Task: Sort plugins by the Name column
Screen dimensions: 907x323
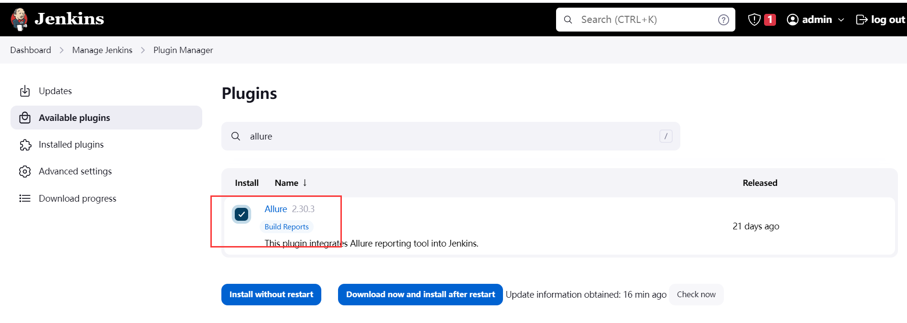Action: point(286,183)
